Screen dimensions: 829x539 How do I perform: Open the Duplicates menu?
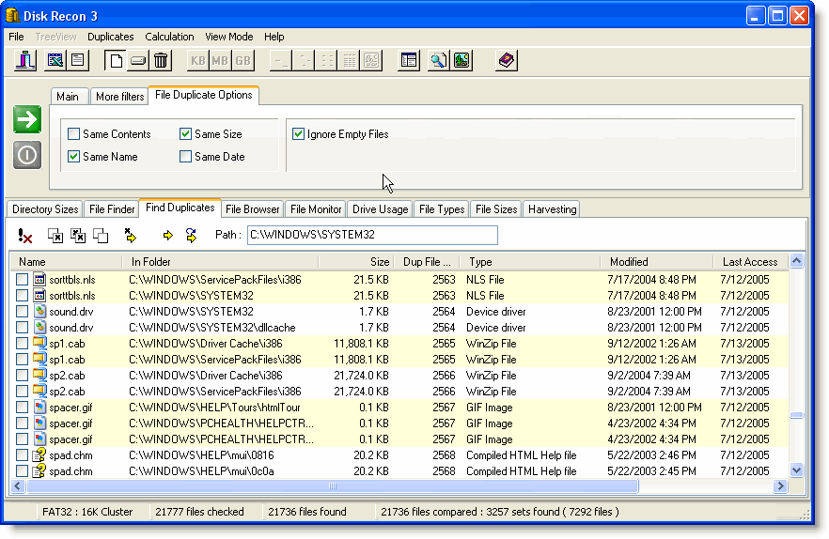tap(111, 37)
